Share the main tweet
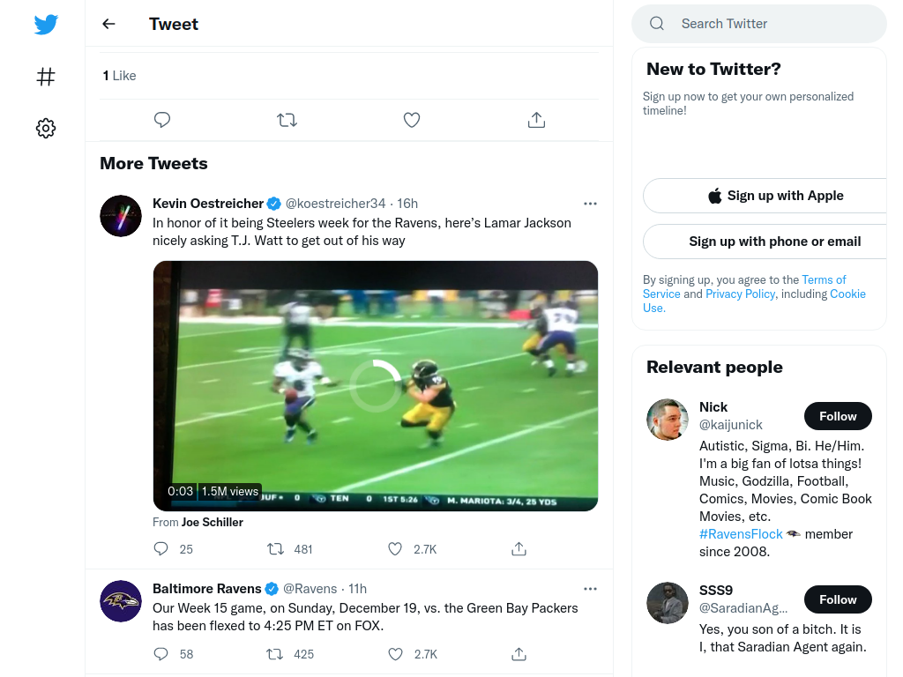Image resolution: width=903 pixels, height=677 pixels. (536, 120)
